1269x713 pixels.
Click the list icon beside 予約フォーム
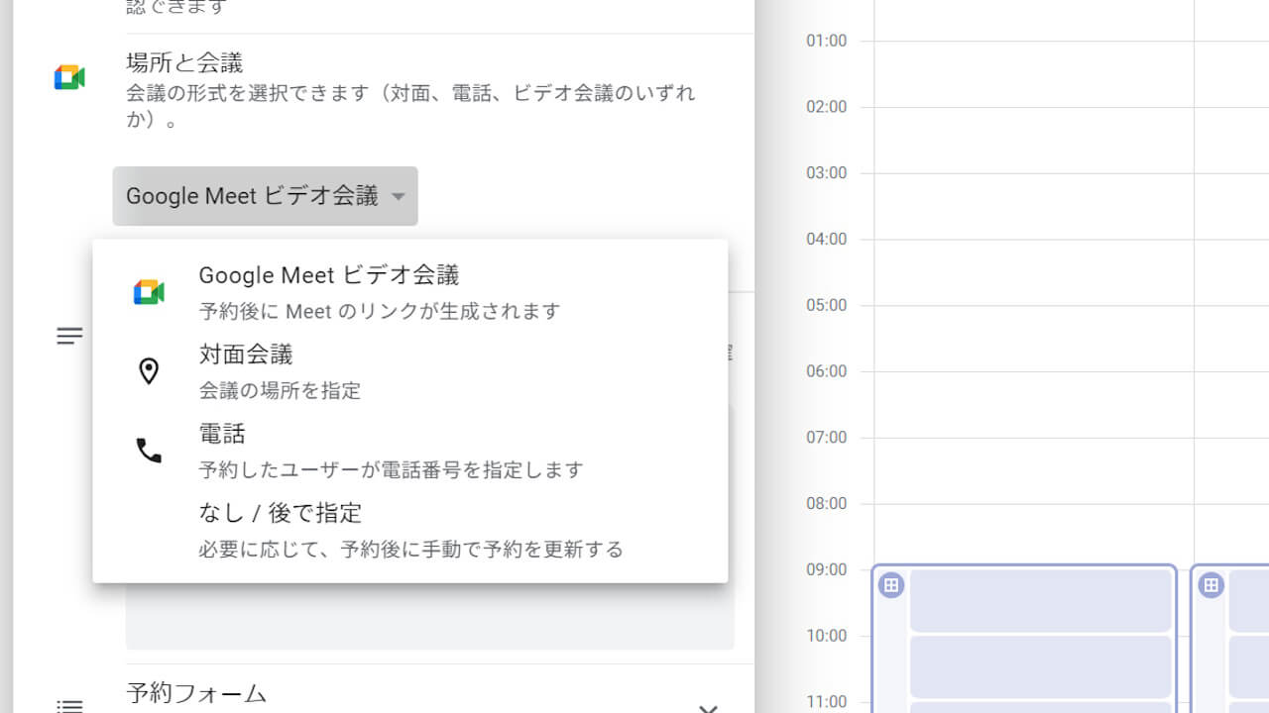click(69, 706)
